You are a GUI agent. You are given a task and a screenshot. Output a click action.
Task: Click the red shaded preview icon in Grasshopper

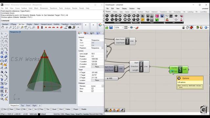click(x=191, y=28)
